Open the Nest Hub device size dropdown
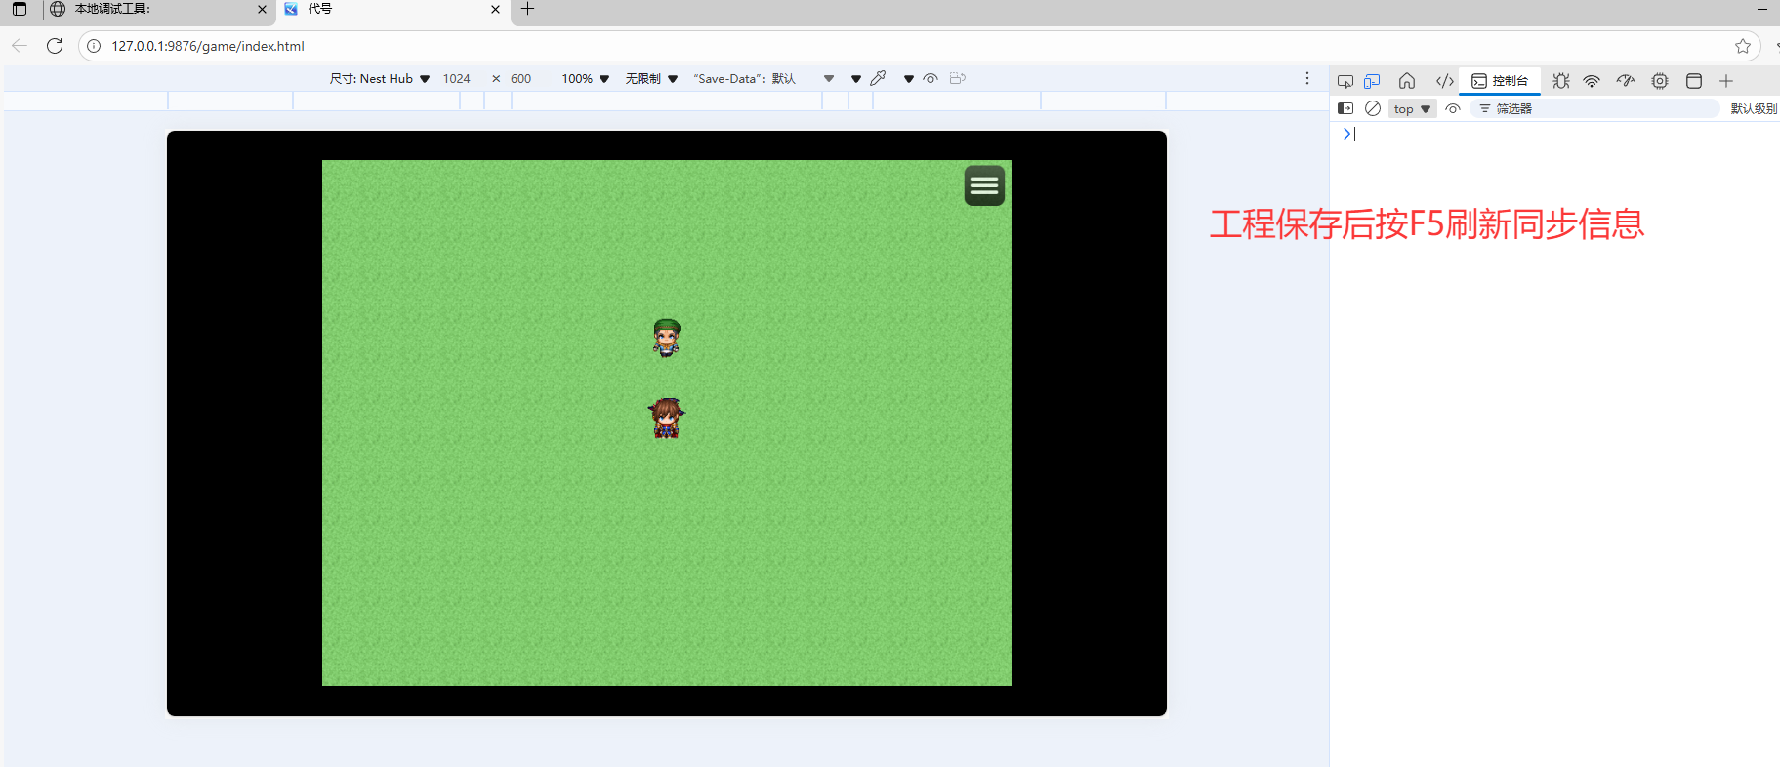Image resolution: width=1780 pixels, height=767 pixels. 380,79
